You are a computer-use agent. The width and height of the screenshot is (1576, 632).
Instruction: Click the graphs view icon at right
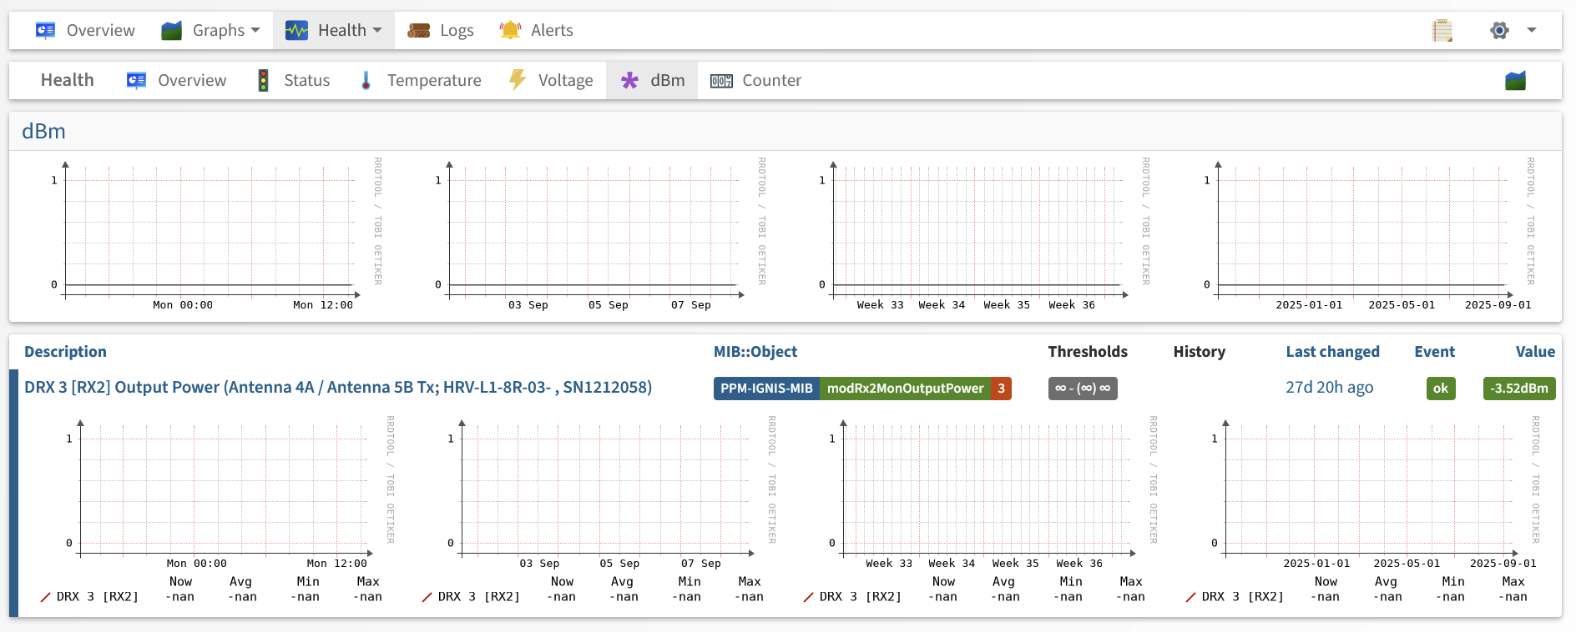(1515, 81)
